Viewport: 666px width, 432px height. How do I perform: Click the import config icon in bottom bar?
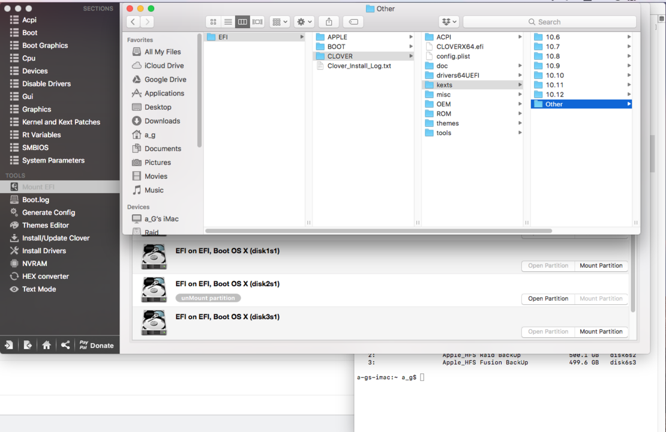point(9,346)
